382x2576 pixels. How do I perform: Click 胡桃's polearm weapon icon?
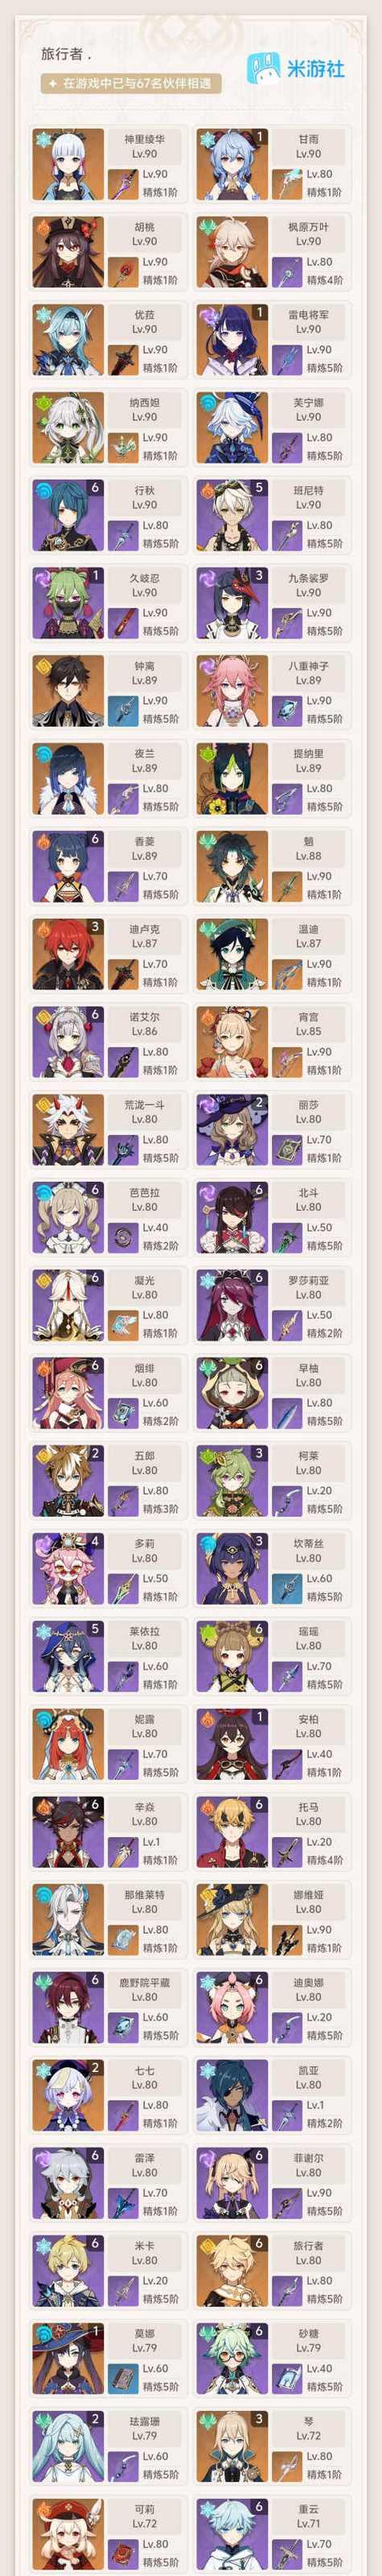tap(122, 271)
